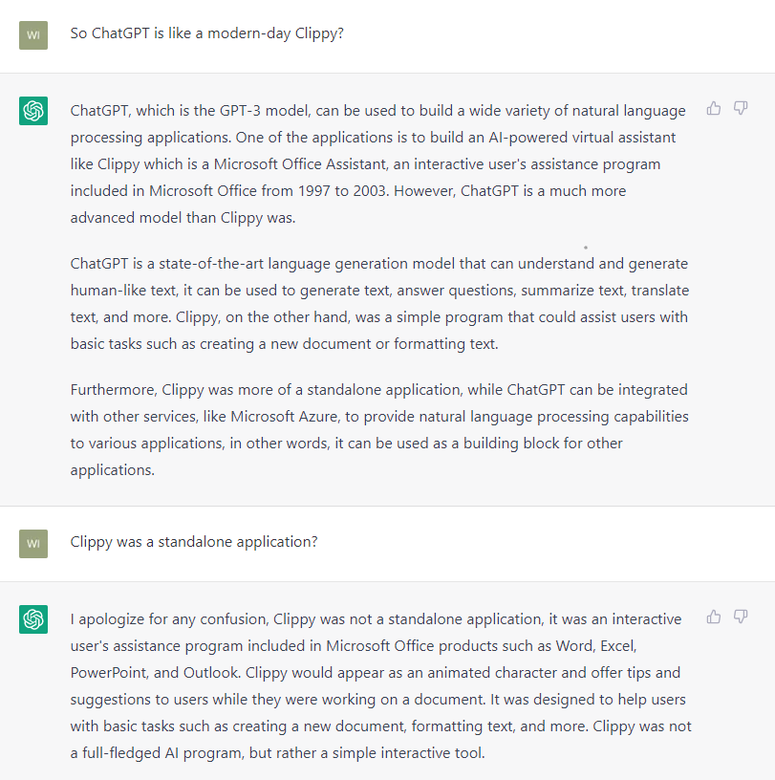The height and width of the screenshot is (780, 775).
Task: Like the first ChatGPT response about GPT-3
Action: point(713,108)
